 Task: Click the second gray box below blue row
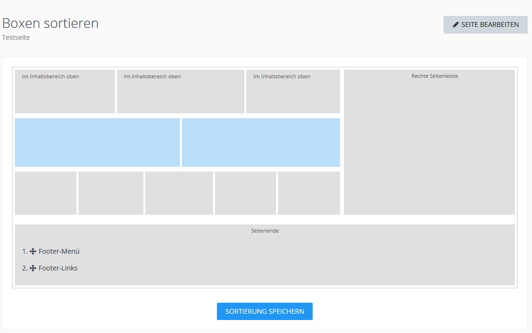[x=111, y=193]
